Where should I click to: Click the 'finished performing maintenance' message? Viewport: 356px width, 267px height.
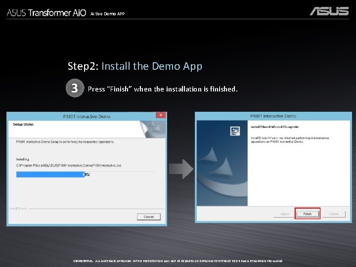290,139
